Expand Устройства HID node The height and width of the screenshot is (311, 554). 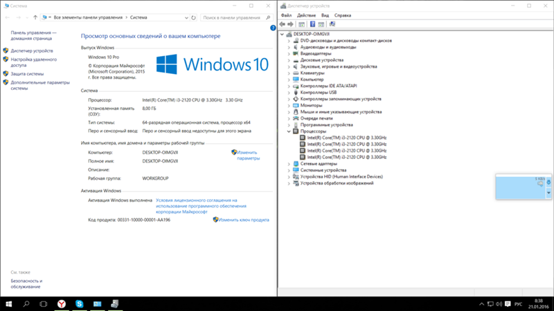pos(289,177)
